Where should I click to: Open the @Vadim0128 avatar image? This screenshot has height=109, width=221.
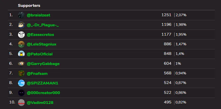tap(21, 102)
